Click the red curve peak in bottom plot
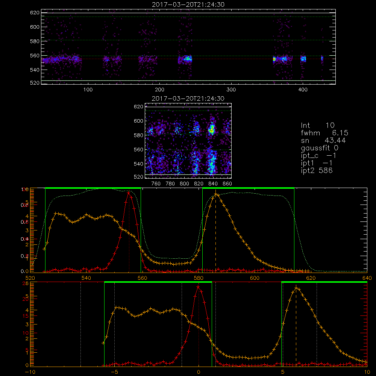Image resolution: width=376 pixels, height=376 pixels. point(198,287)
